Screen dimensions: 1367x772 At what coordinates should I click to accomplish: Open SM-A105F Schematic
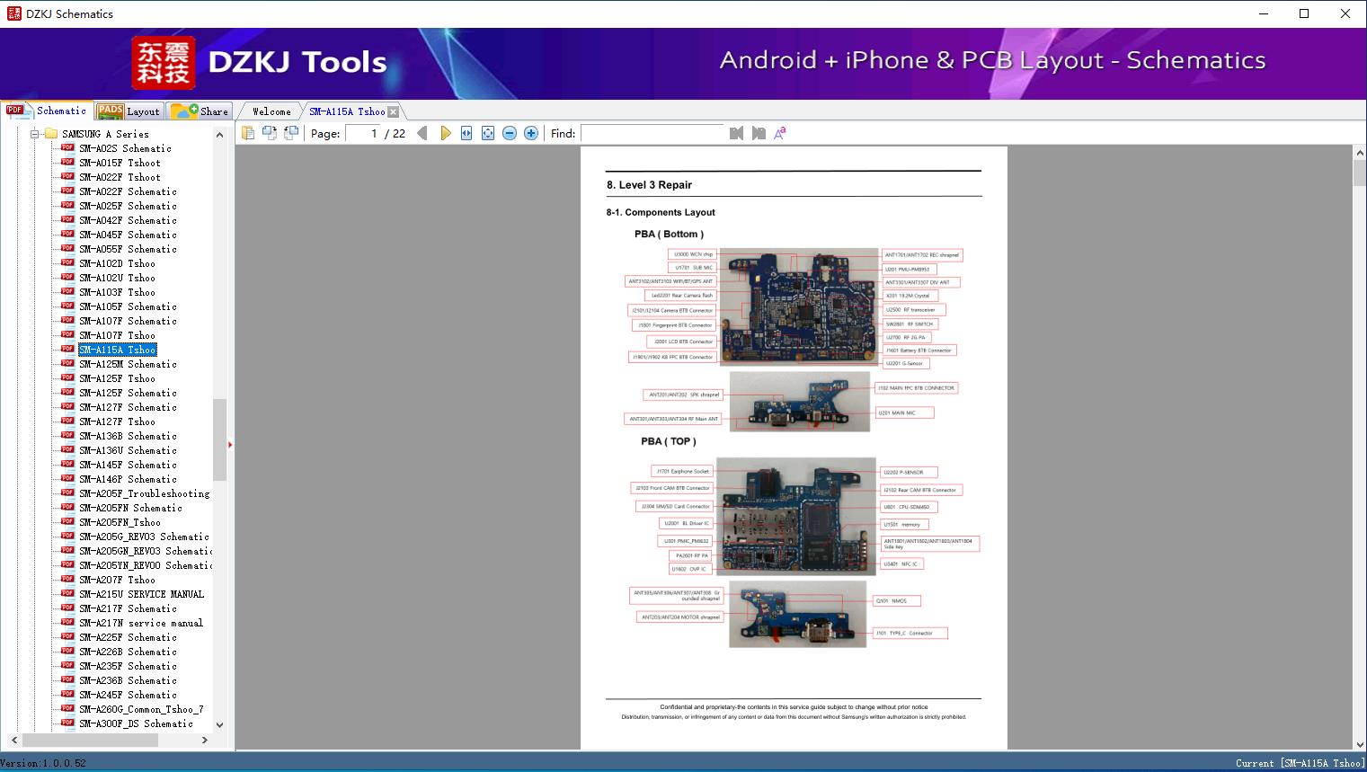click(128, 306)
